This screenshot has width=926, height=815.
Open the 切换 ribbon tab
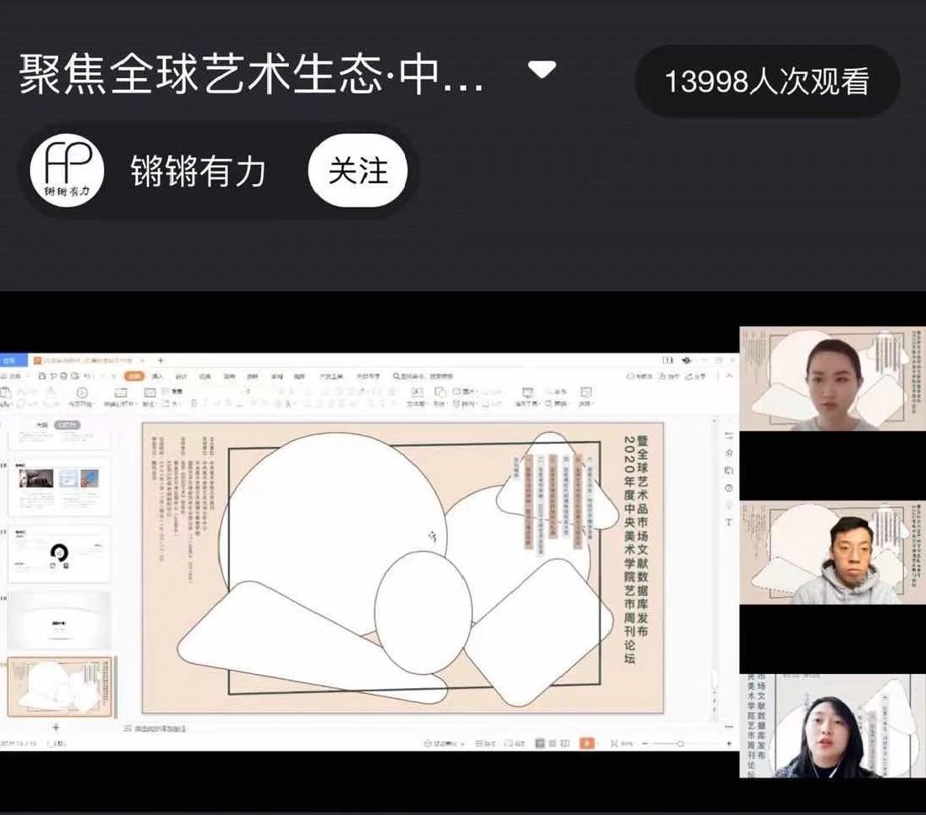(x=205, y=376)
